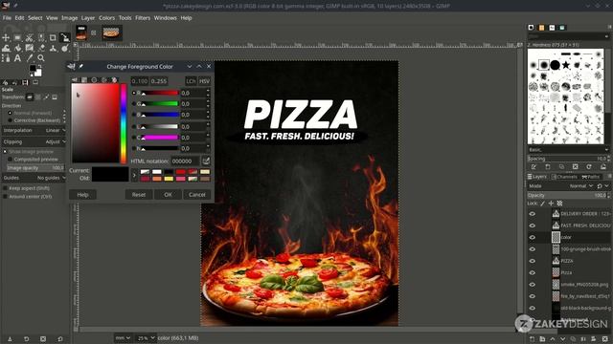
Task: Select the Eraser tool
Action: click(41, 48)
